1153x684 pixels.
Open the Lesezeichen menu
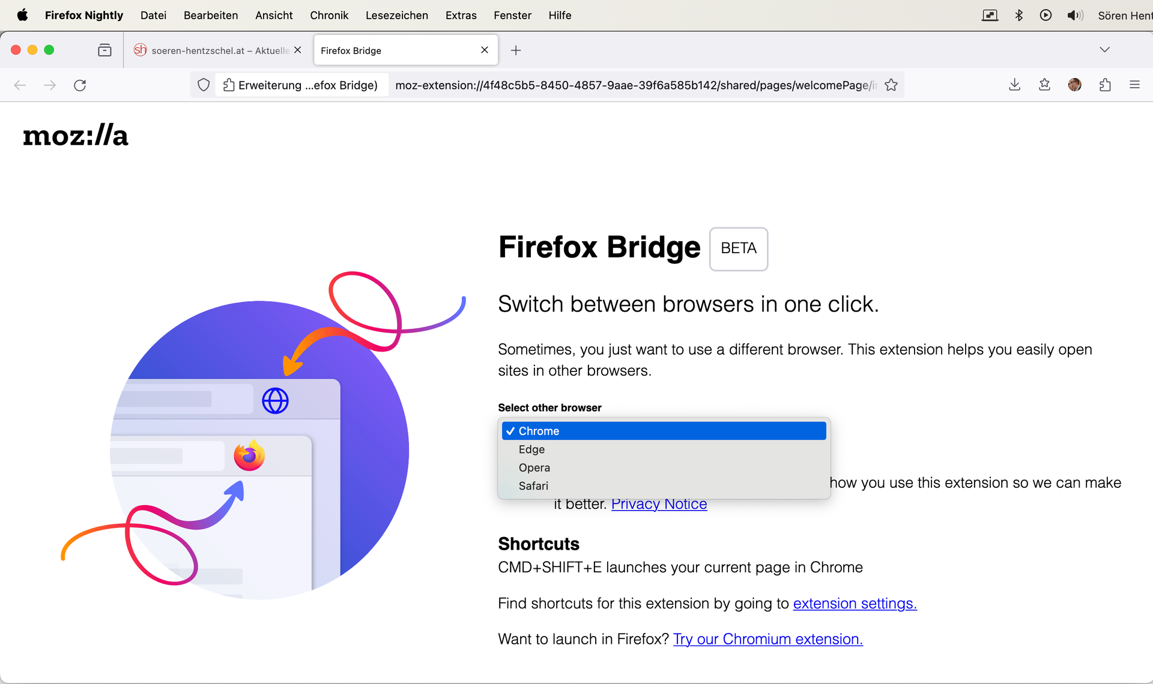(396, 15)
